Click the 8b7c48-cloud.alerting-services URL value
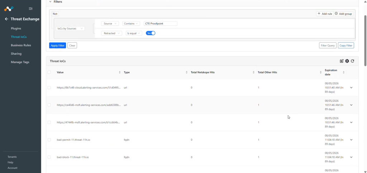Screen dimensions: 367x173 point(89,87)
